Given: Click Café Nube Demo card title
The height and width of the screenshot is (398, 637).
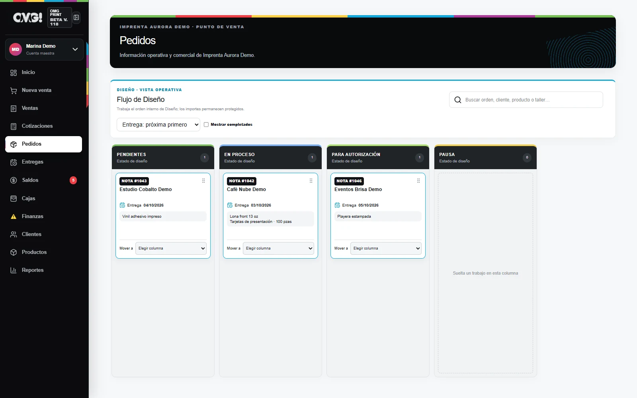Looking at the screenshot, I should point(246,189).
